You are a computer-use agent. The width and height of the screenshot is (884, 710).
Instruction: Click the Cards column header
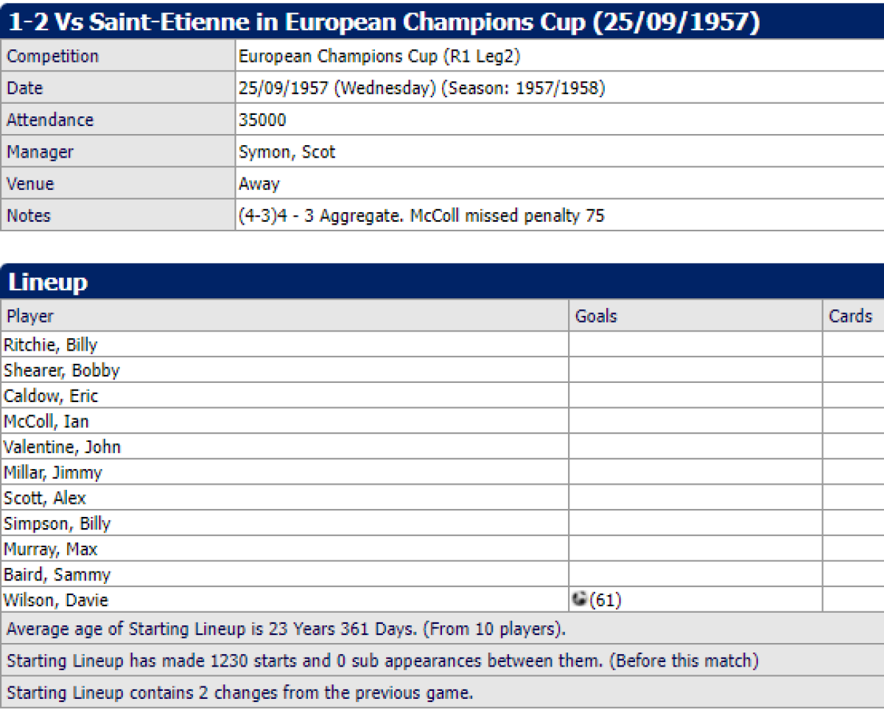pos(850,316)
